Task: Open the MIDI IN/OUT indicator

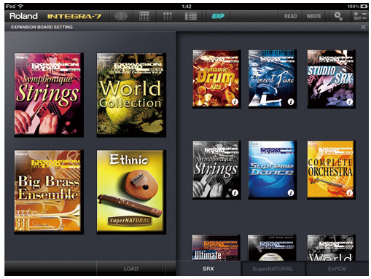Action: (x=360, y=16)
